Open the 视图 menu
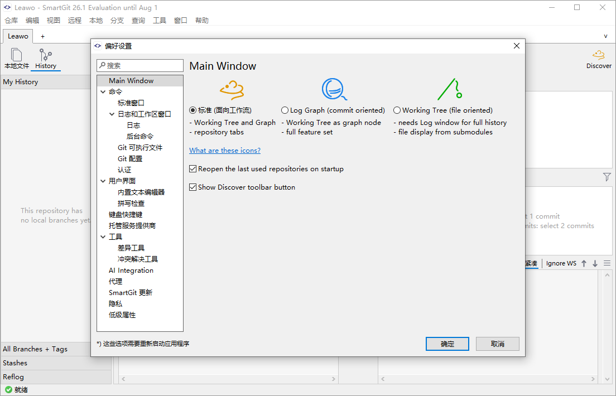616x396 pixels. coord(54,21)
